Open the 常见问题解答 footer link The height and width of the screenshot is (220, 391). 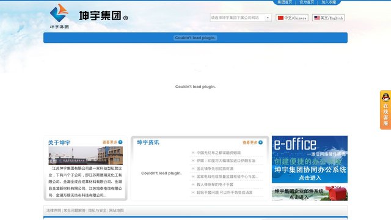click(75, 210)
